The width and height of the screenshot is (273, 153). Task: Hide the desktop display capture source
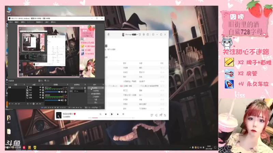click(x=40, y=98)
